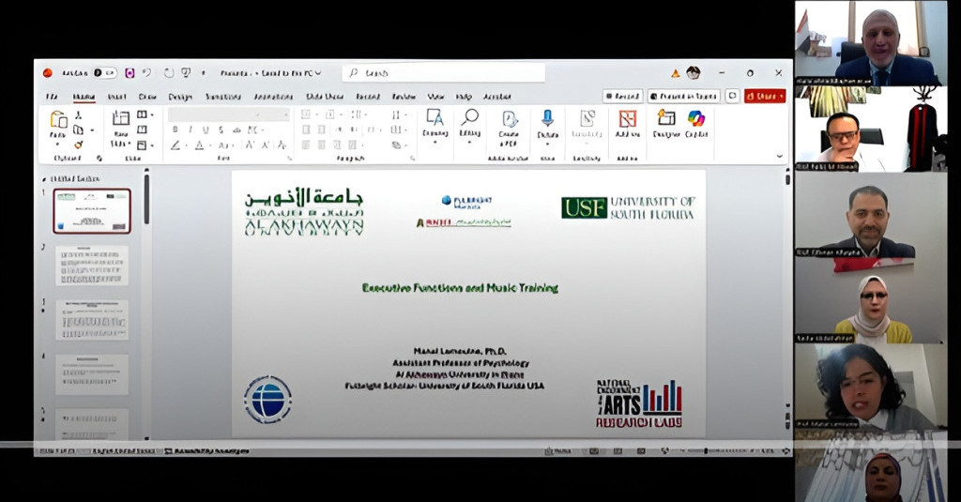Click the Search input field
The height and width of the screenshot is (502, 961).
coord(443,73)
